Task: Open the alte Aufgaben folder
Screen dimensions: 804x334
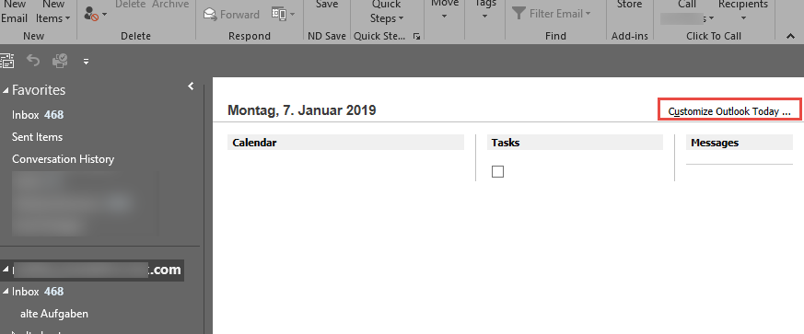Action: (53, 314)
